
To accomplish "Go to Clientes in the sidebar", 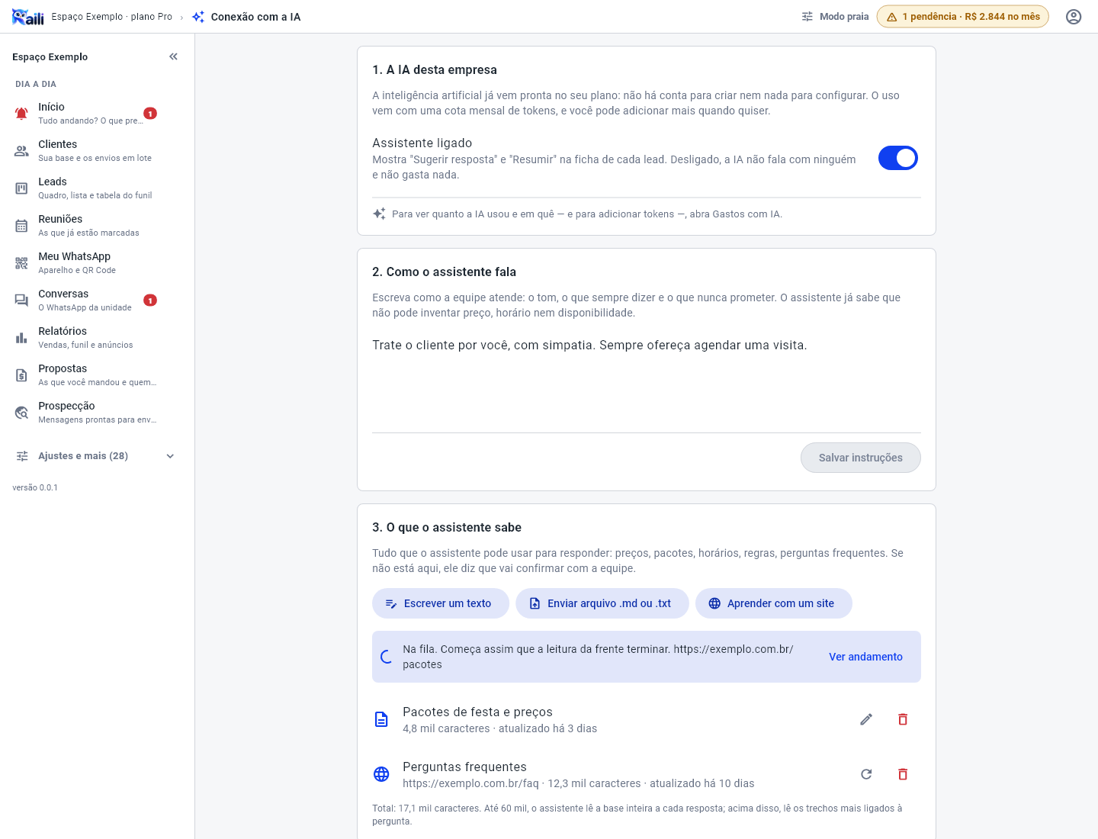I will click(95, 151).
